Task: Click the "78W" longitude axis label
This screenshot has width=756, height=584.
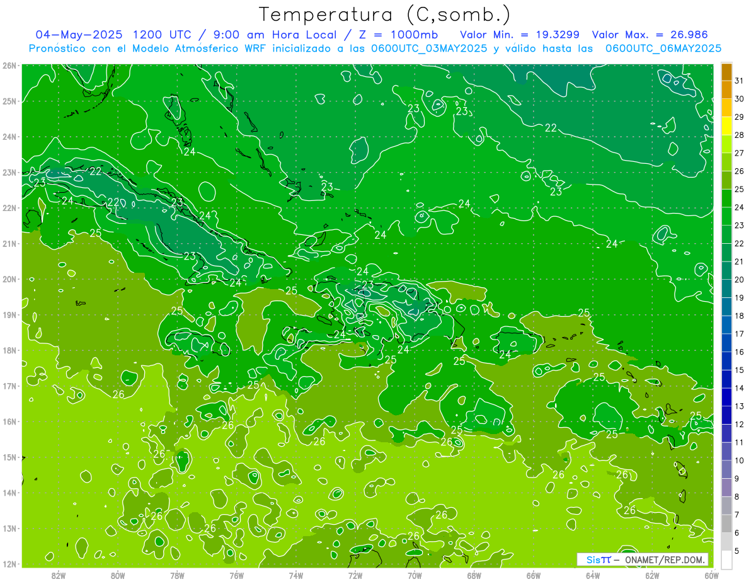Action: click(x=177, y=575)
